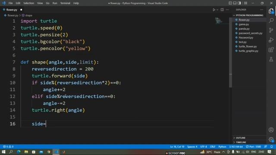Run the Python file with play button
This screenshot has height=155, width=276.
[214, 10]
